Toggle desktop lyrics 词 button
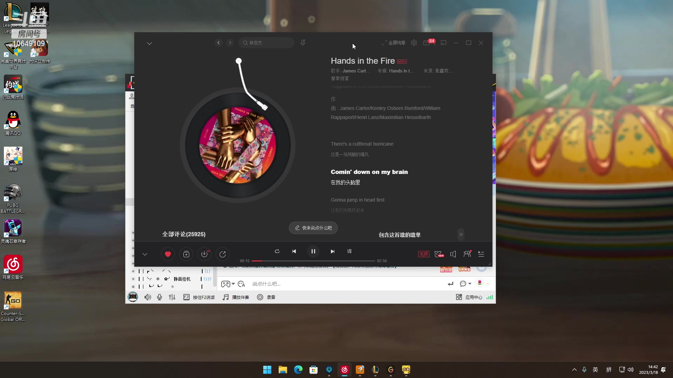Viewport: 673px width, 378px height. 349,251
